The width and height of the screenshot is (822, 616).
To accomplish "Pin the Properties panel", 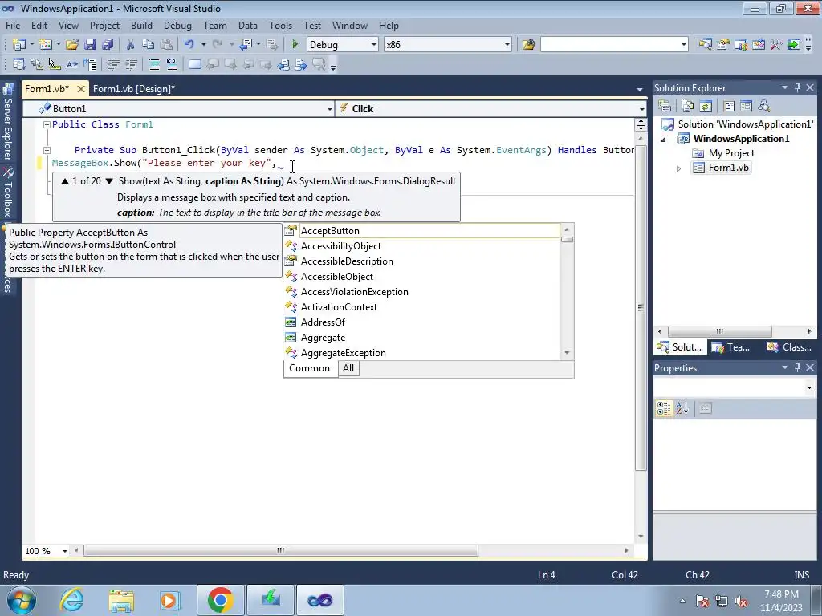I will (797, 367).
